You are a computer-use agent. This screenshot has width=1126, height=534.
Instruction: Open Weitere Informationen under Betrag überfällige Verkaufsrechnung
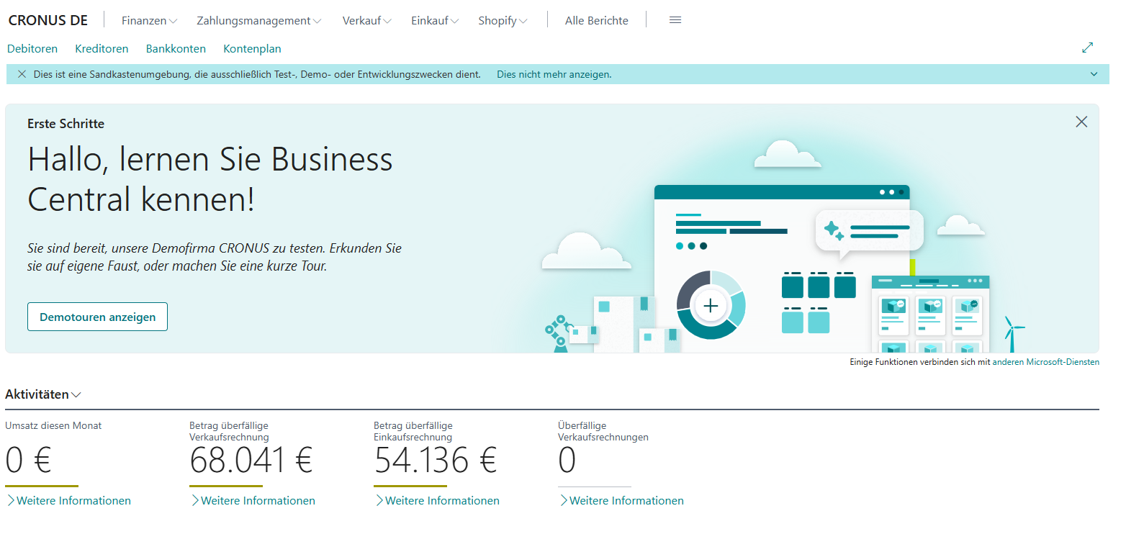(253, 500)
